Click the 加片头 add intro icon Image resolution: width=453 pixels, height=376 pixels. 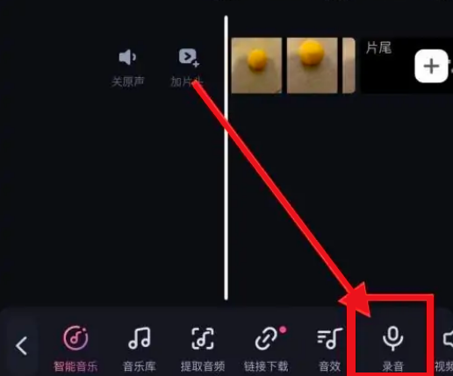[189, 58]
